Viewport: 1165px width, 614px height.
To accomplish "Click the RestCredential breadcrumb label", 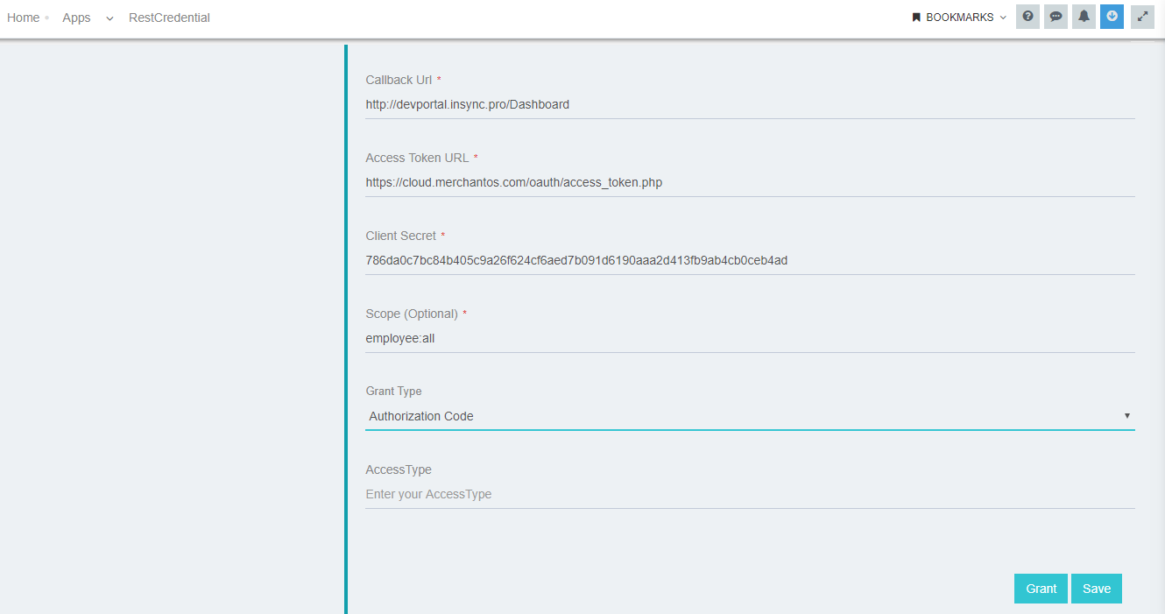I will (169, 17).
